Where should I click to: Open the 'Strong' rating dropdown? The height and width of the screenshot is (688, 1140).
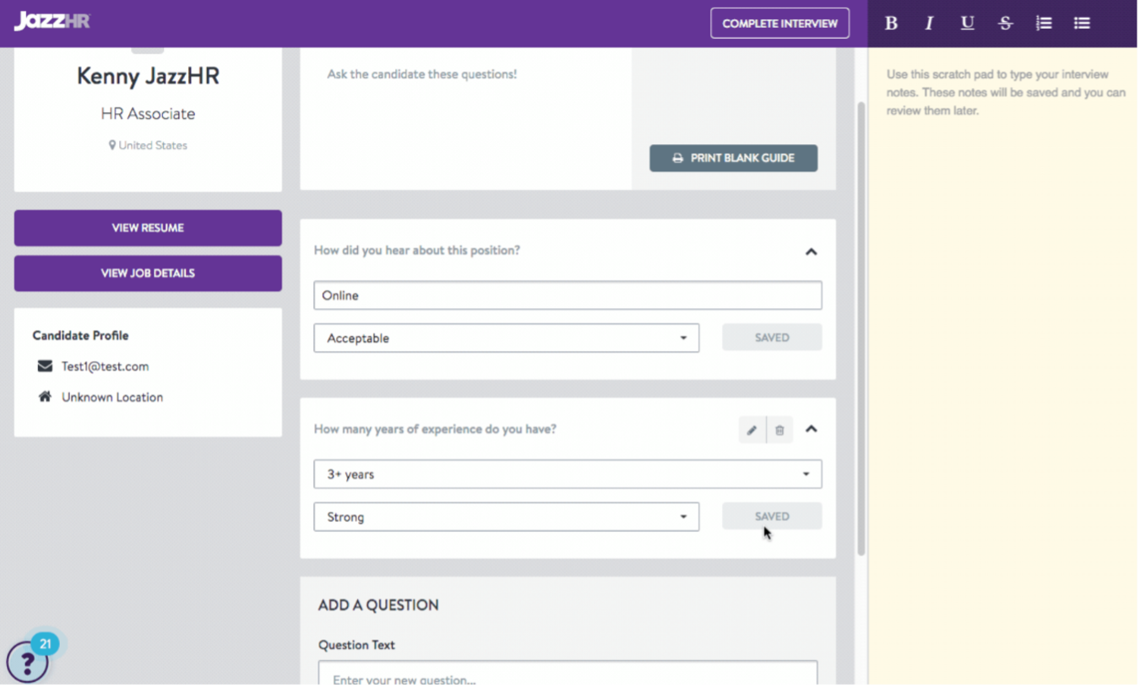click(x=506, y=517)
